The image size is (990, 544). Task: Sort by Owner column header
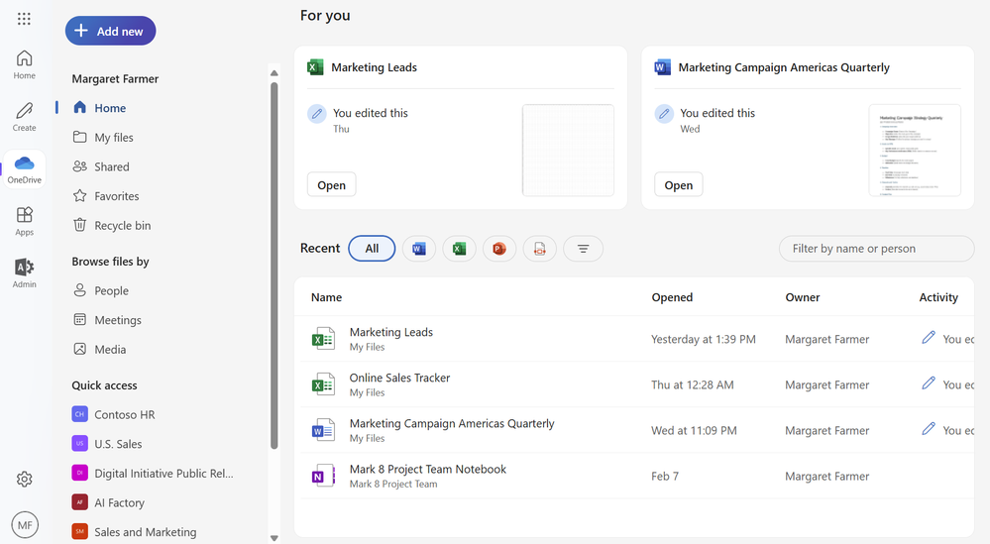click(803, 297)
